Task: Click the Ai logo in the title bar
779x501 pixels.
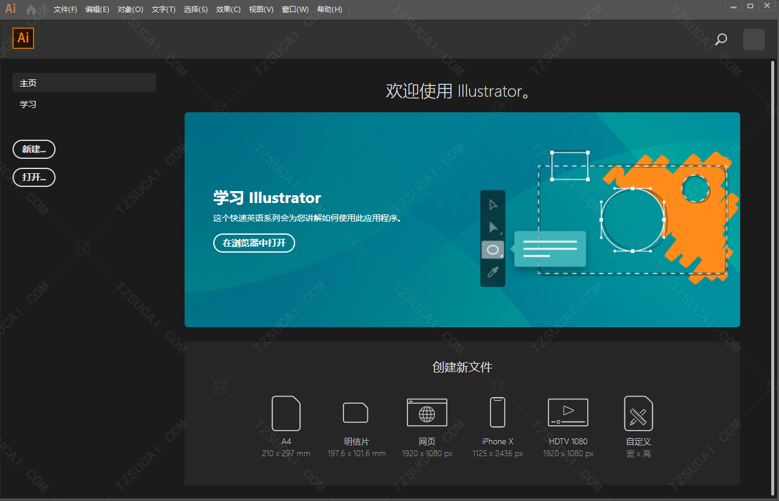Action: 11,9
